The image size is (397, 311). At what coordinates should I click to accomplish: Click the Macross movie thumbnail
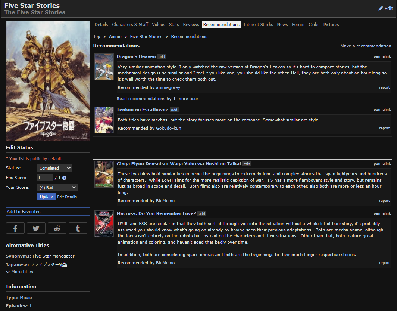[104, 224]
